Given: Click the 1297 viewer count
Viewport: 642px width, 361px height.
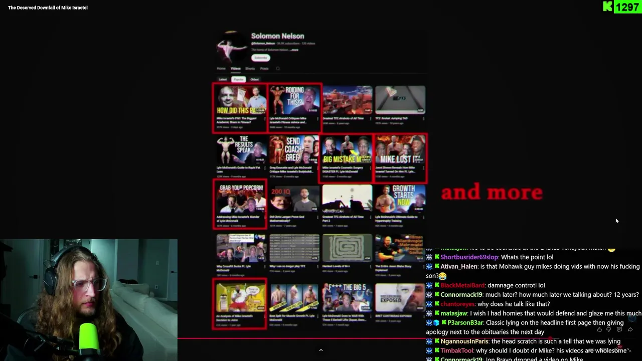Looking at the screenshot, I should coord(627,7).
